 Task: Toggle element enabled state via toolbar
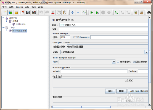(x=84, y=13)
